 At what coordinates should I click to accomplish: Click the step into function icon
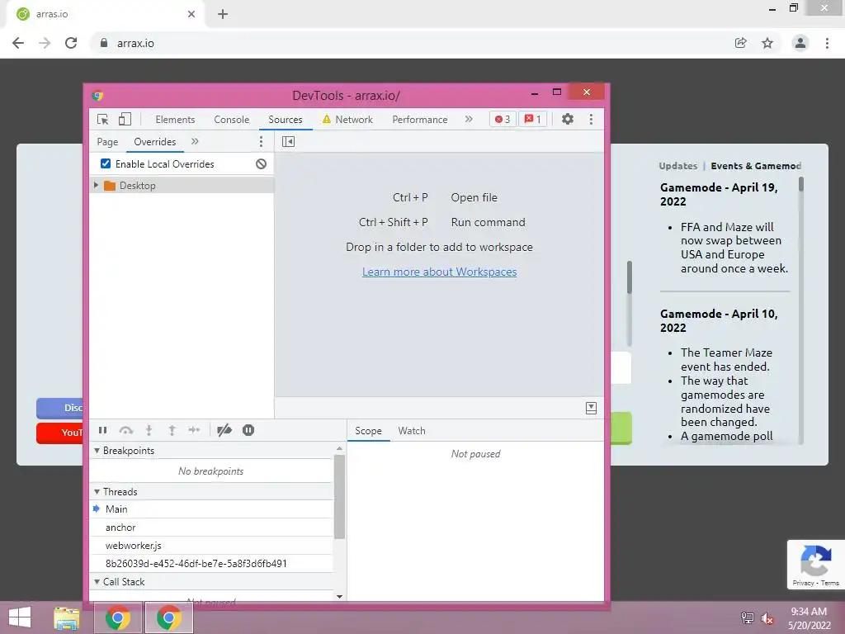click(149, 430)
